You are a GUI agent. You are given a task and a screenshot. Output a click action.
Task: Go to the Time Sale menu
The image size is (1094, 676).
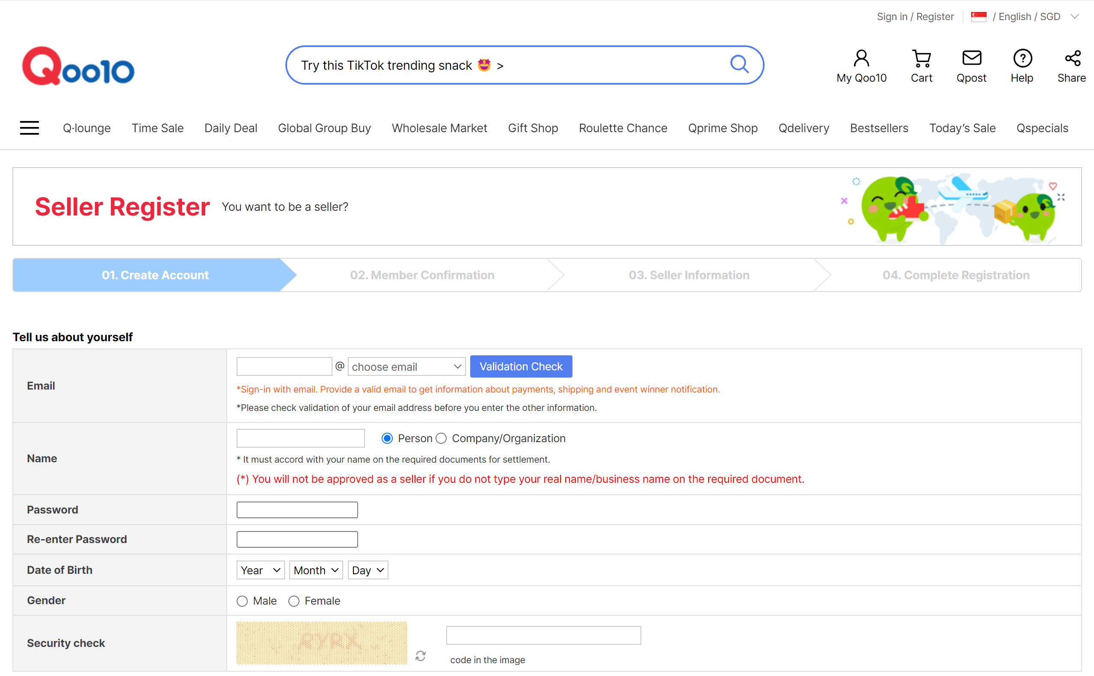pyautogui.click(x=157, y=128)
